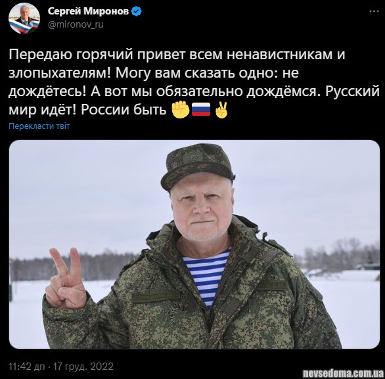Click the 17 груд. 2022 date
Image resolution: width=385 pixels, height=379 pixels.
[83, 366]
